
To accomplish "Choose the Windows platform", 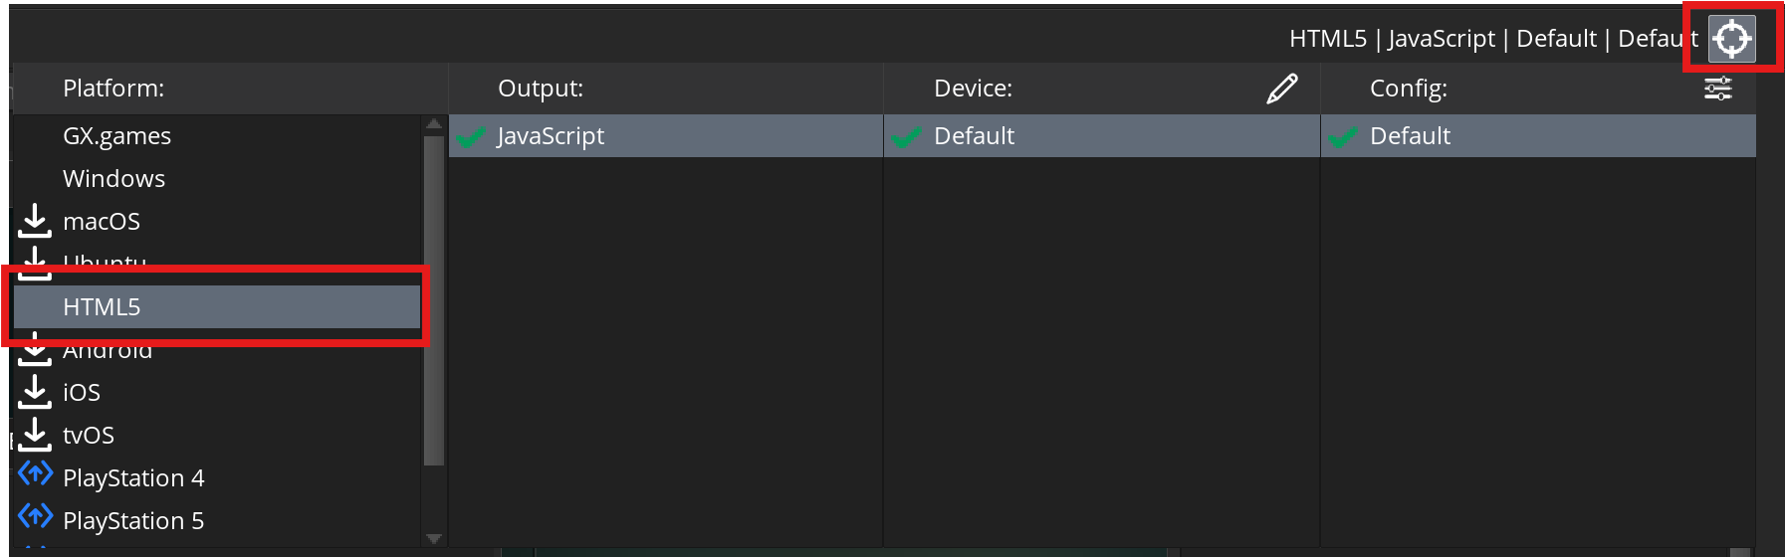I will pos(113,179).
